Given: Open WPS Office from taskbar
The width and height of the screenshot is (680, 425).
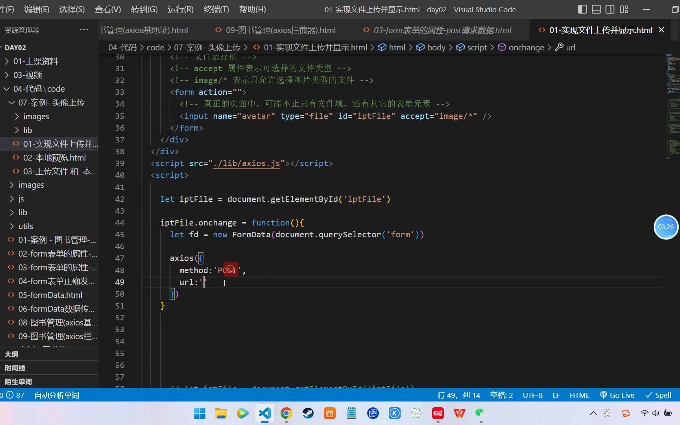Looking at the screenshot, I should [459, 413].
